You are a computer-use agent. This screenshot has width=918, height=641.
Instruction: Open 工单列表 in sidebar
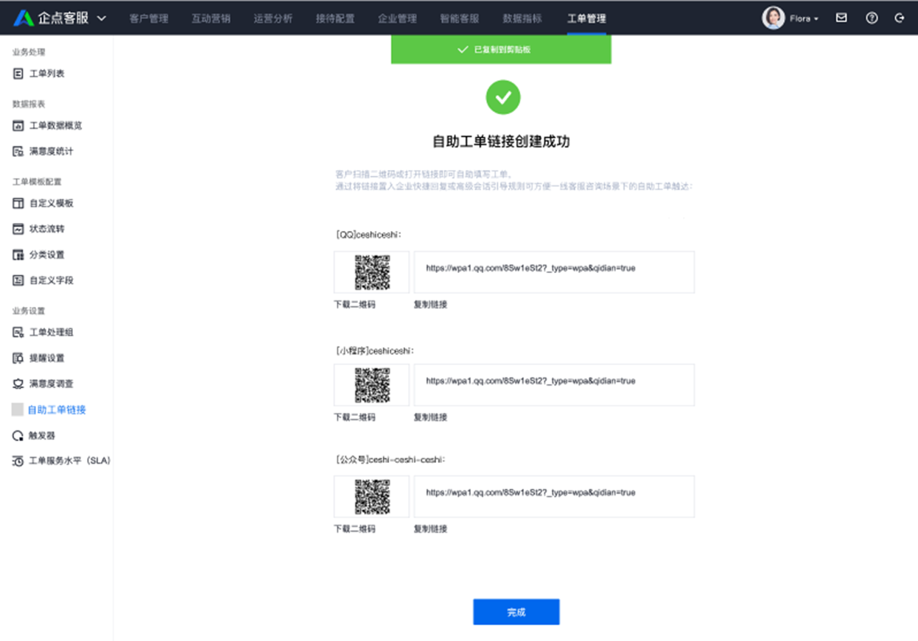click(x=47, y=74)
